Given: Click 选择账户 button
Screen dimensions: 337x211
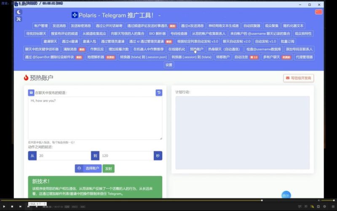Looking at the screenshot, I should click(x=88, y=168).
